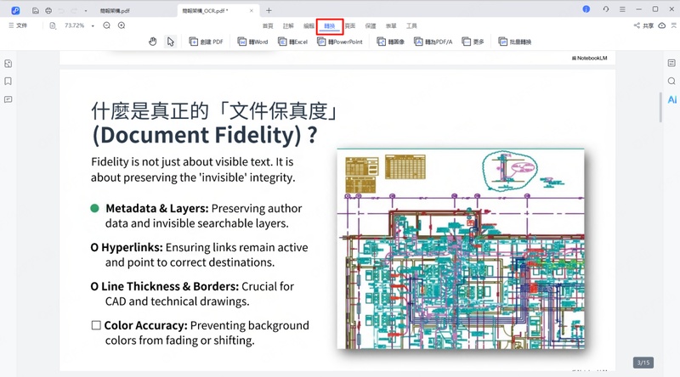680x377 pixels.
Task: Click the "Hyperlinks:" bold text
Action: (132, 247)
